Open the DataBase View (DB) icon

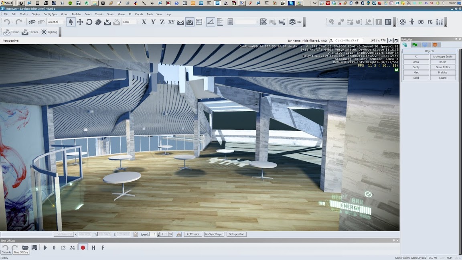coord(421,22)
